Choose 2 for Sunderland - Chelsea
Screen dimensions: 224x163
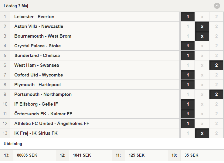[216, 56]
